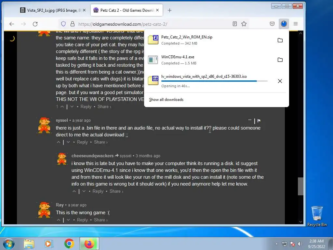Collapse syssel's comment thread
The image size is (333, 250).
coord(250,120)
